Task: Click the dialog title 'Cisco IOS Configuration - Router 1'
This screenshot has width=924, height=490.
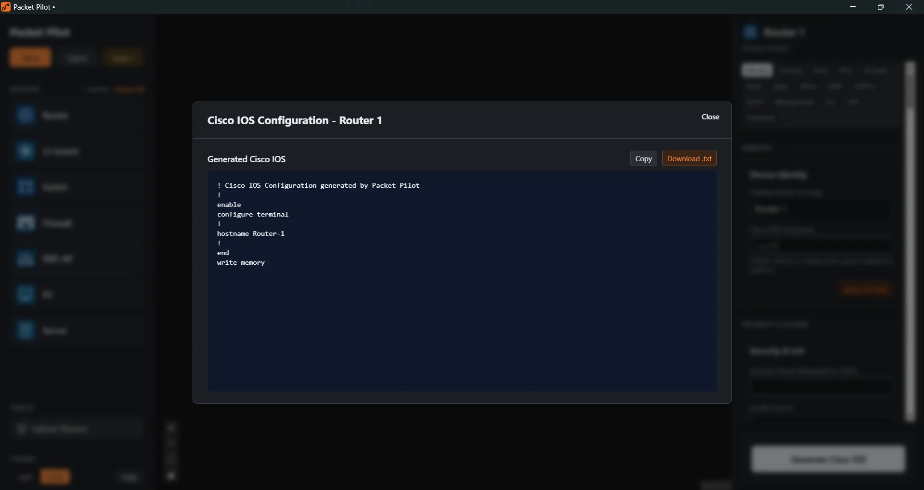Action: (295, 120)
